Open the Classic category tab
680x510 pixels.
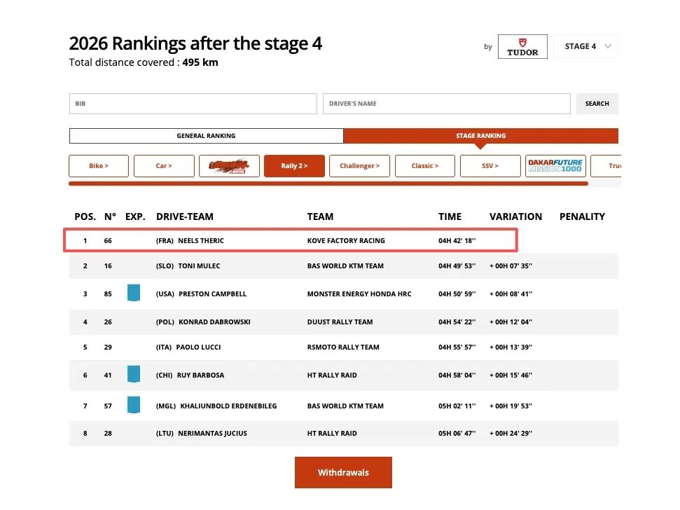tap(424, 166)
